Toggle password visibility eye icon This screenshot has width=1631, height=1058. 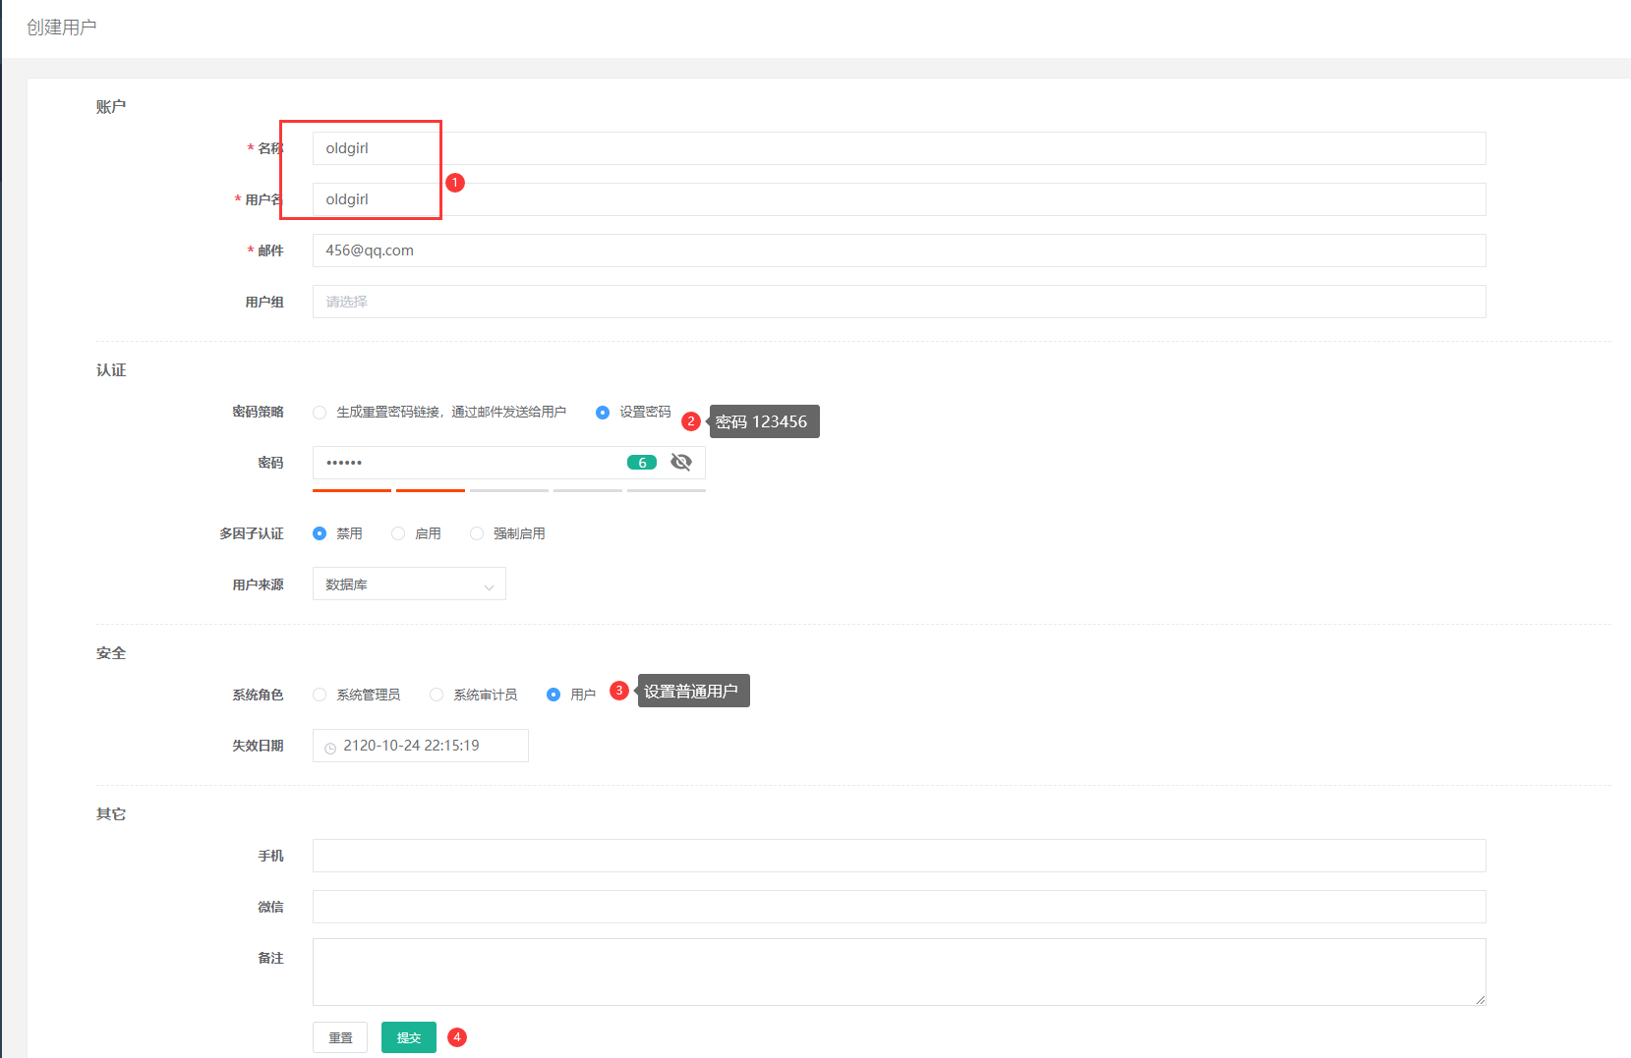coord(681,462)
